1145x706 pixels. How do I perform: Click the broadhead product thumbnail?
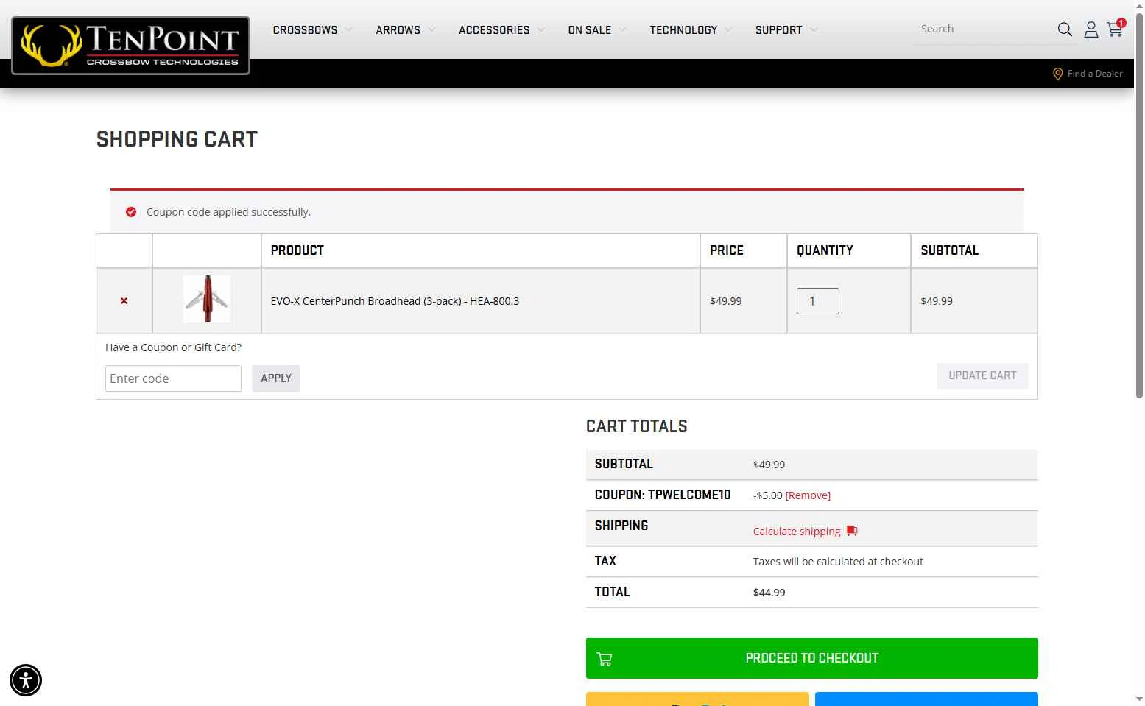click(207, 299)
